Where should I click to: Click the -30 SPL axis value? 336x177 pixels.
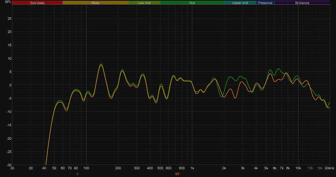click(x=9, y=165)
